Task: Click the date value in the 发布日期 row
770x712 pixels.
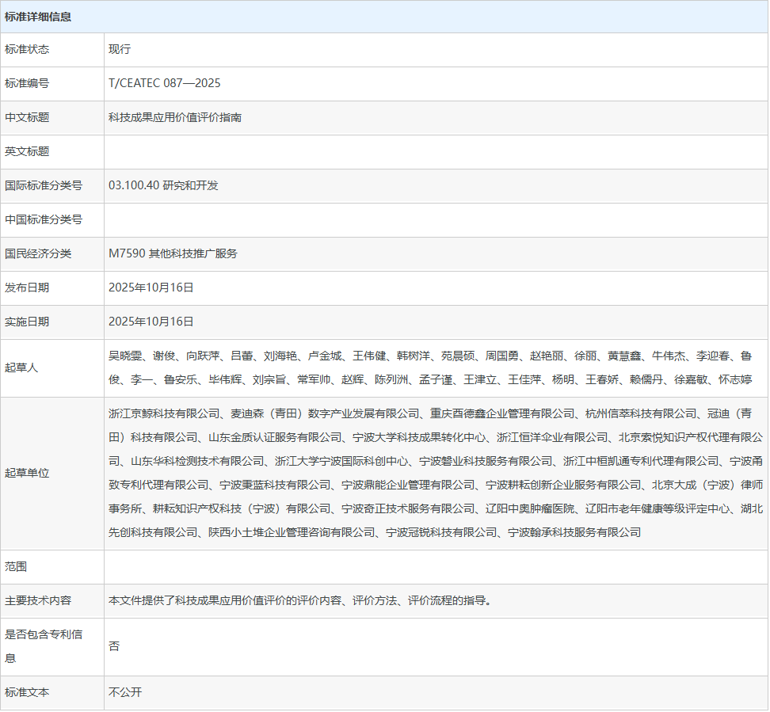Action: 151,287
